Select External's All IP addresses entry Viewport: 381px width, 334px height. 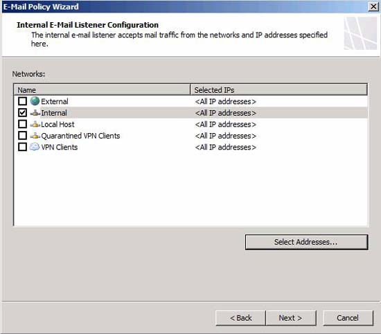pos(226,101)
